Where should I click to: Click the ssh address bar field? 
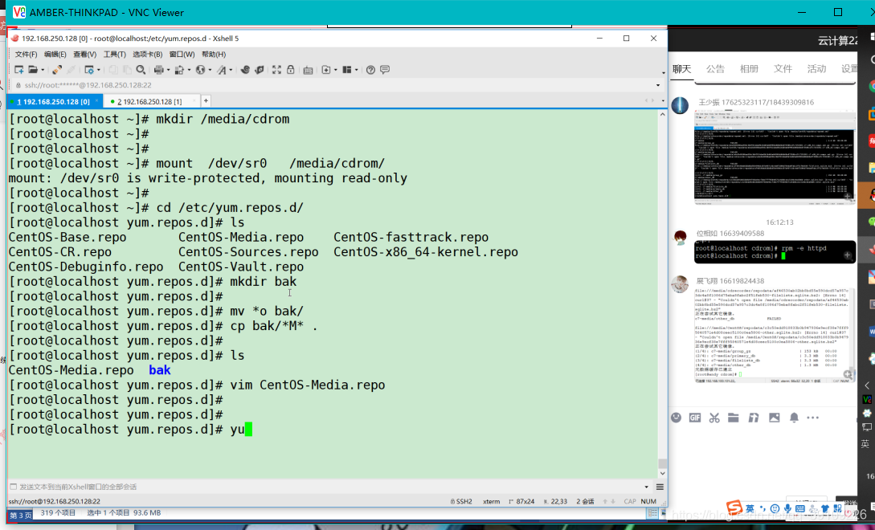coord(335,85)
